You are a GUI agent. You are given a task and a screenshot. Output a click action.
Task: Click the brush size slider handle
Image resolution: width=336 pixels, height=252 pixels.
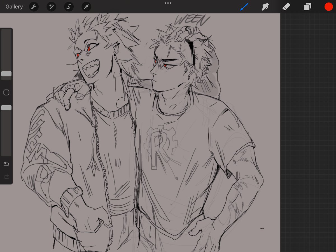tap(6, 74)
